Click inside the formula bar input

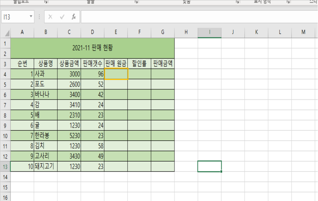click(199, 16)
